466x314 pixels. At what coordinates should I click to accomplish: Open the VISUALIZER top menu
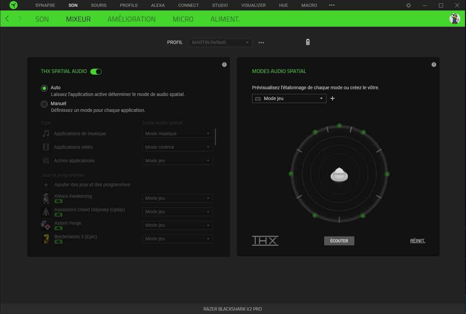(253, 5)
